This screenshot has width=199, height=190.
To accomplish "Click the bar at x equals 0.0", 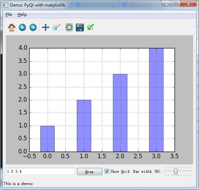I will point(48,139).
